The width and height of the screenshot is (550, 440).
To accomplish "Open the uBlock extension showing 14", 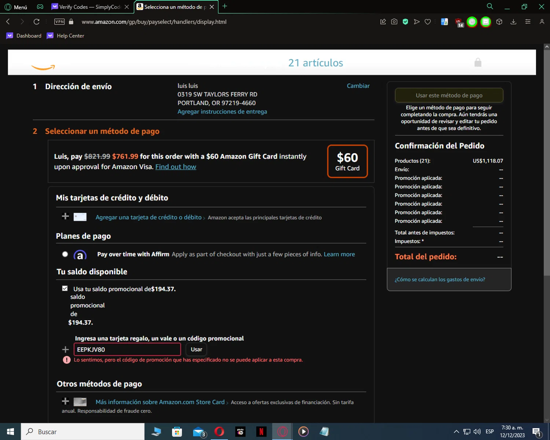I will tap(459, 22).
